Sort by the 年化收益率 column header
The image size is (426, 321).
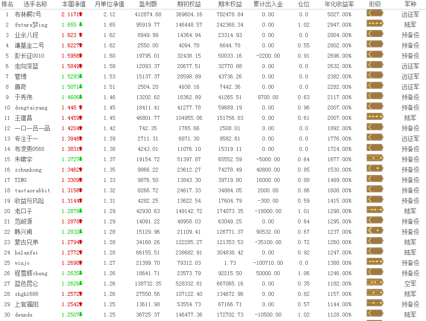[x=339, y=4]
